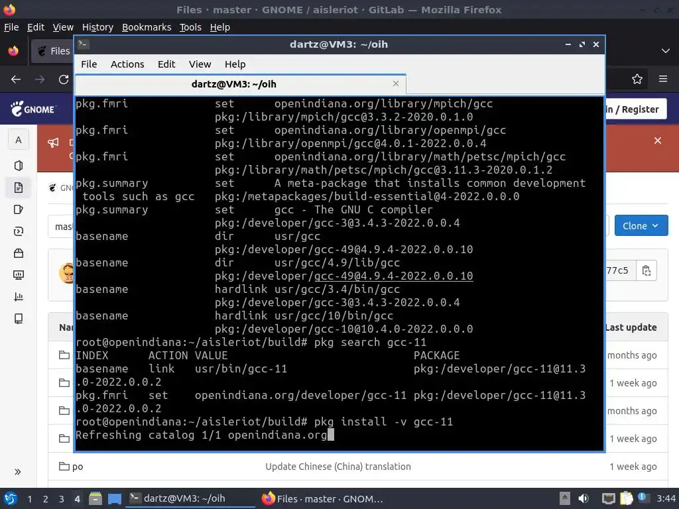Click the Last update column header
Screen dimensions: 679x509
(631, 327)
